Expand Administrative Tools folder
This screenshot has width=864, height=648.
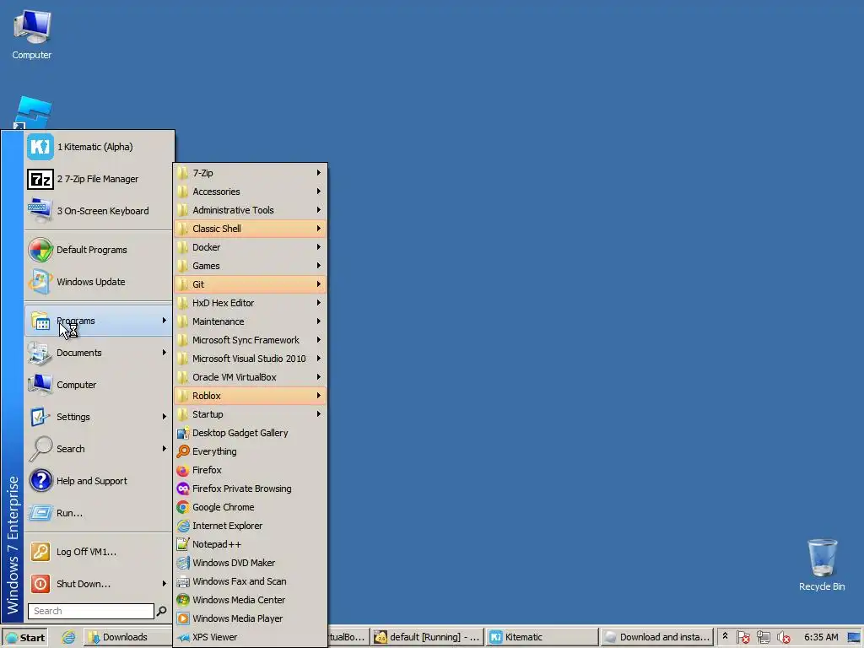pyautogui.click(x=250, y=210)
